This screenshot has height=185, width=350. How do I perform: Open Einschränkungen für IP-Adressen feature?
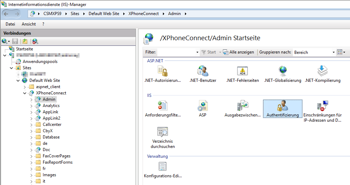pyautogui.click(x=323, y=106)
